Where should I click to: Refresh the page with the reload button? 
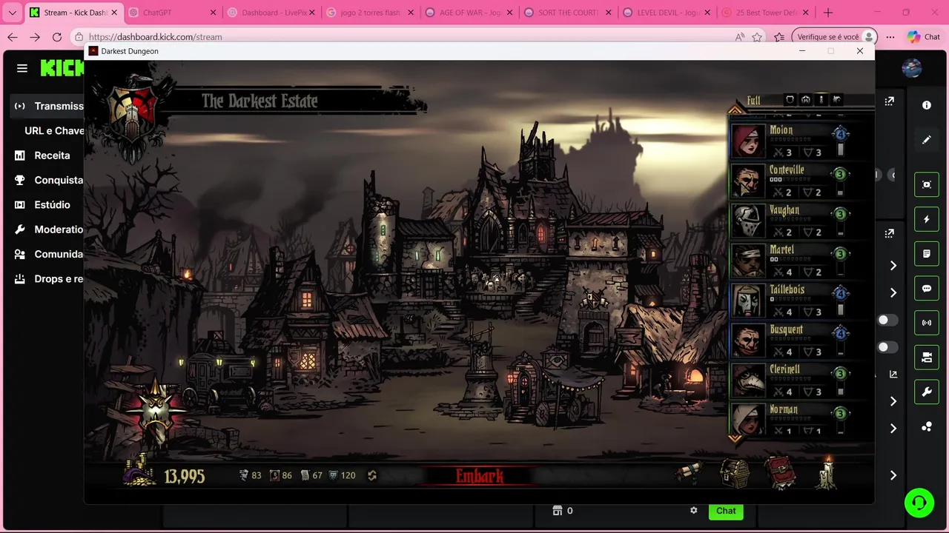click(57, 37)
